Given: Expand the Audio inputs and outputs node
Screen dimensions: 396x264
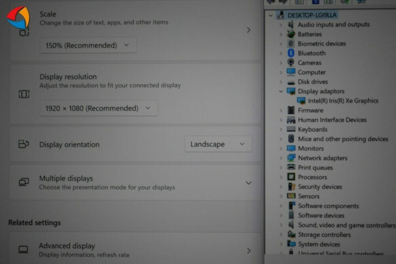Looking at the screenshot, I should point(281,25).
